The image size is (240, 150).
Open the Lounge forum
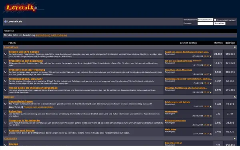[x=14, y=144]
